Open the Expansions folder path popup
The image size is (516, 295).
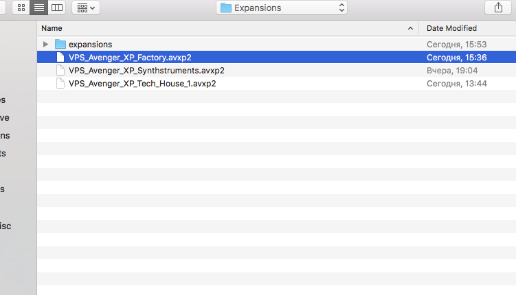point(282,8)
